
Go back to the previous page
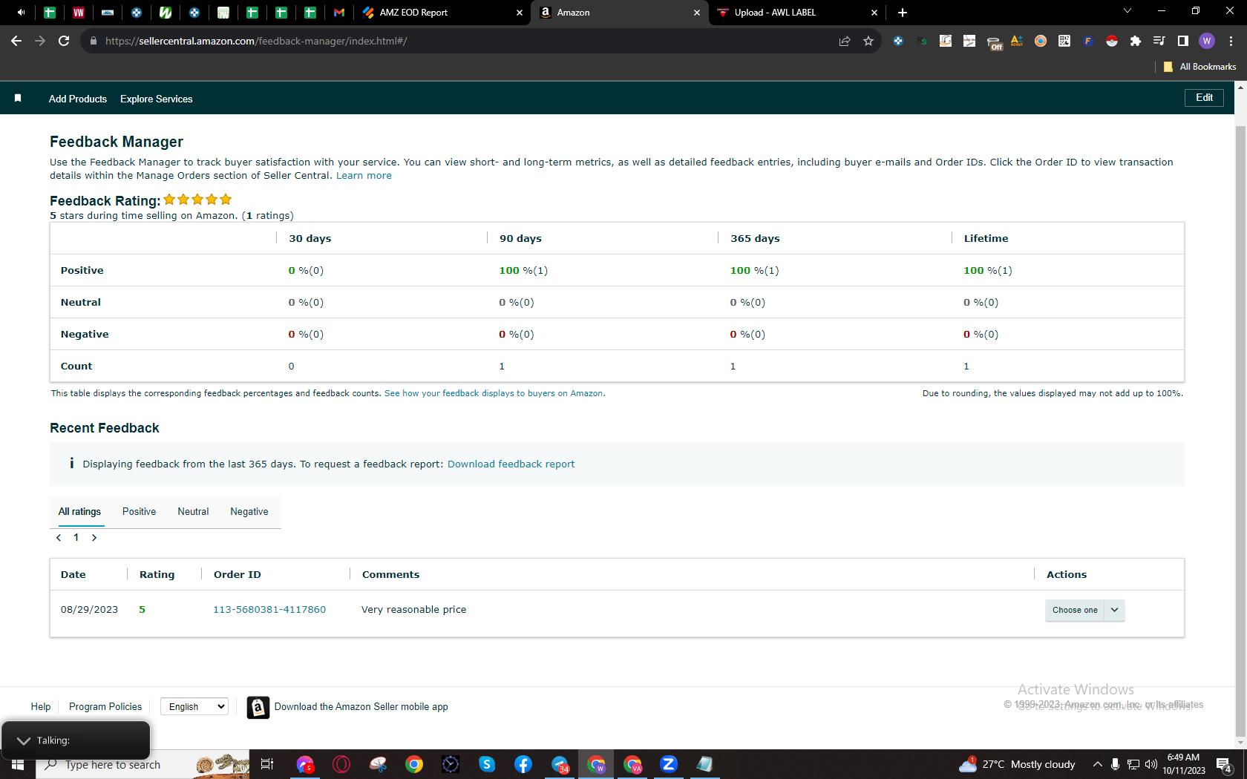[16, 41]
